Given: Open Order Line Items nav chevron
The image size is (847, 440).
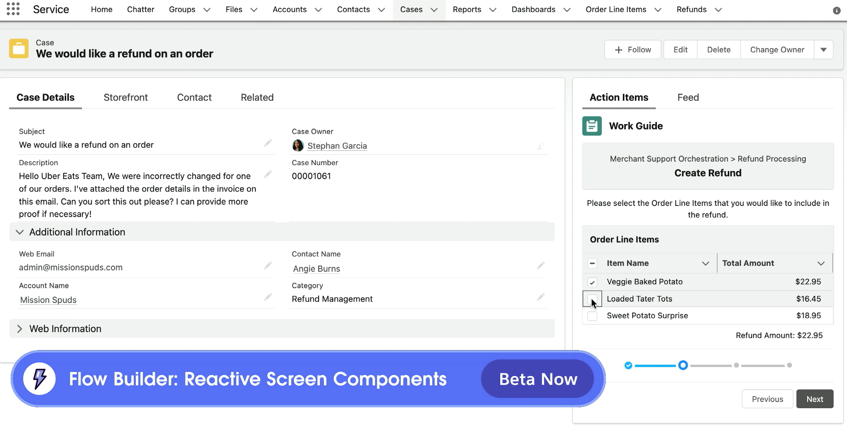Looking at the screenshot, I should click(x=658, y=10).
